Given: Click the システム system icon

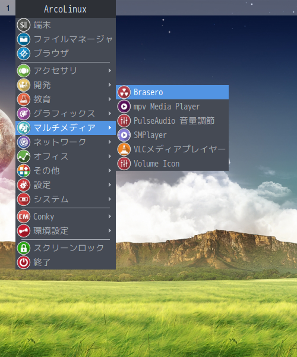Looking at the screenshot, I should [x=24, y=199].
